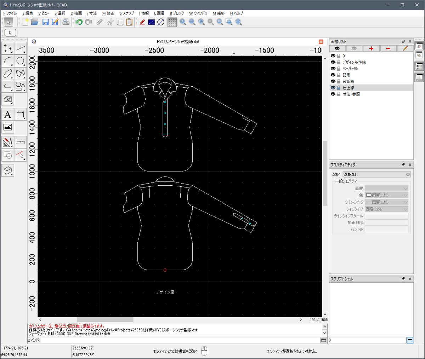Hide the デザイン基準線 layer
Viewport: 425px width, 359px height.
pos(333,62)
